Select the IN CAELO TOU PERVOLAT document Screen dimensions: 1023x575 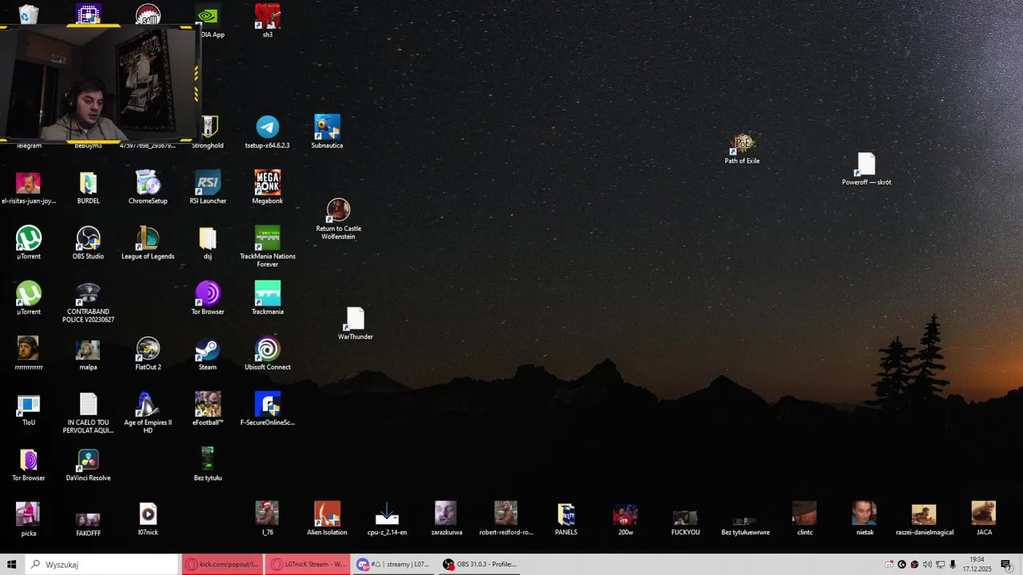tap(88, 414)
